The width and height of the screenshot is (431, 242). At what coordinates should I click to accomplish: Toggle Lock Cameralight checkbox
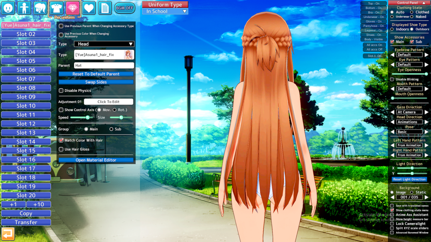[392, 224]
